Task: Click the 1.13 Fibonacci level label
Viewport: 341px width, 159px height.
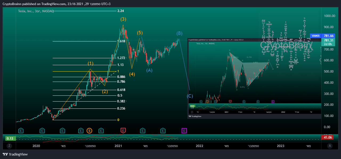Action: click(x=120, y=65)
